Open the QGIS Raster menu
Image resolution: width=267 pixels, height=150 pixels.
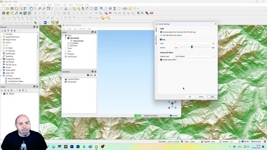[x=50, y=5]
